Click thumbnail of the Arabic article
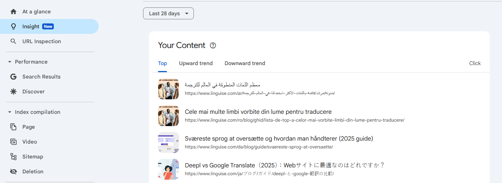 (168, 89)
